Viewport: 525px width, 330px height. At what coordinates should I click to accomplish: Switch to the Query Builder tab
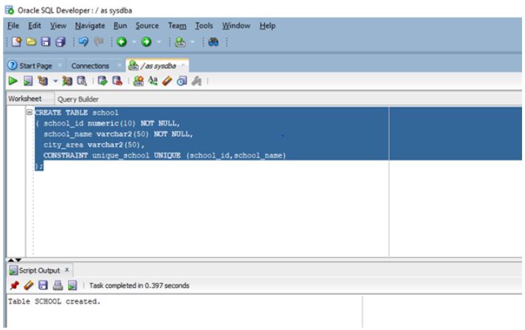click(x=78, y=99)
